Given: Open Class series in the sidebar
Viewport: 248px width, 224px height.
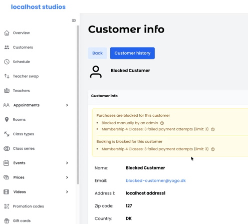Looking at the screenshot, I should (24, 148).
